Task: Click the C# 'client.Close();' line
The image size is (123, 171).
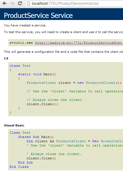Action: tap(42, 104)
